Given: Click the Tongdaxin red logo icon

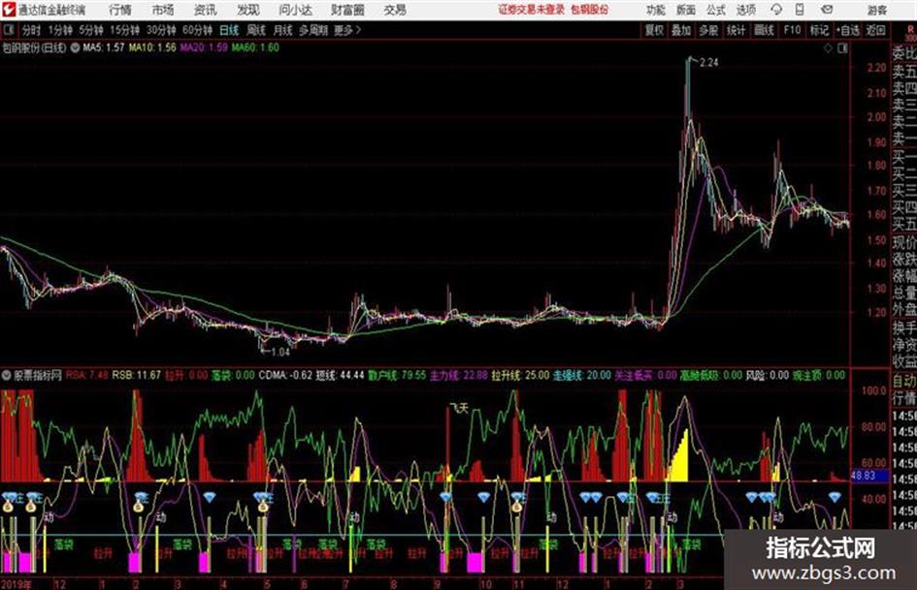Looking at the screenshot, I should coord(8,10).
